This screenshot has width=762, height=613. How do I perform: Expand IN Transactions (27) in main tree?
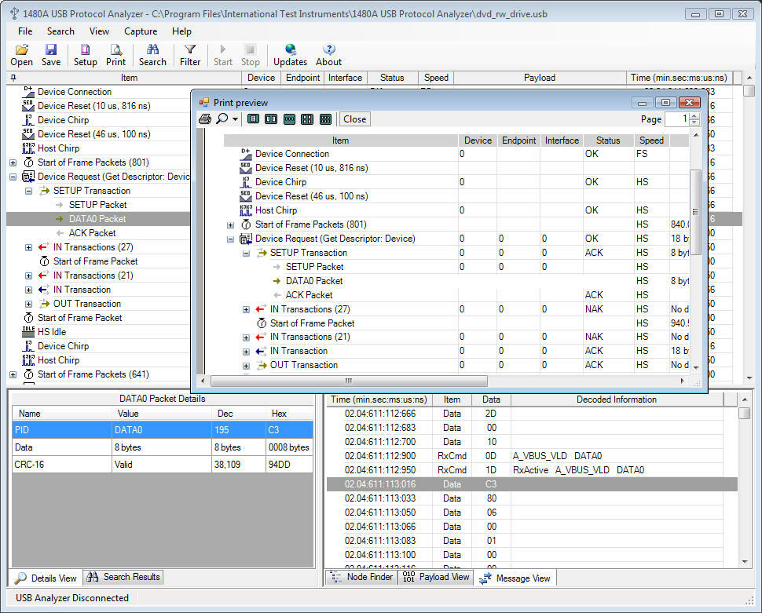(x=28, y=248)
